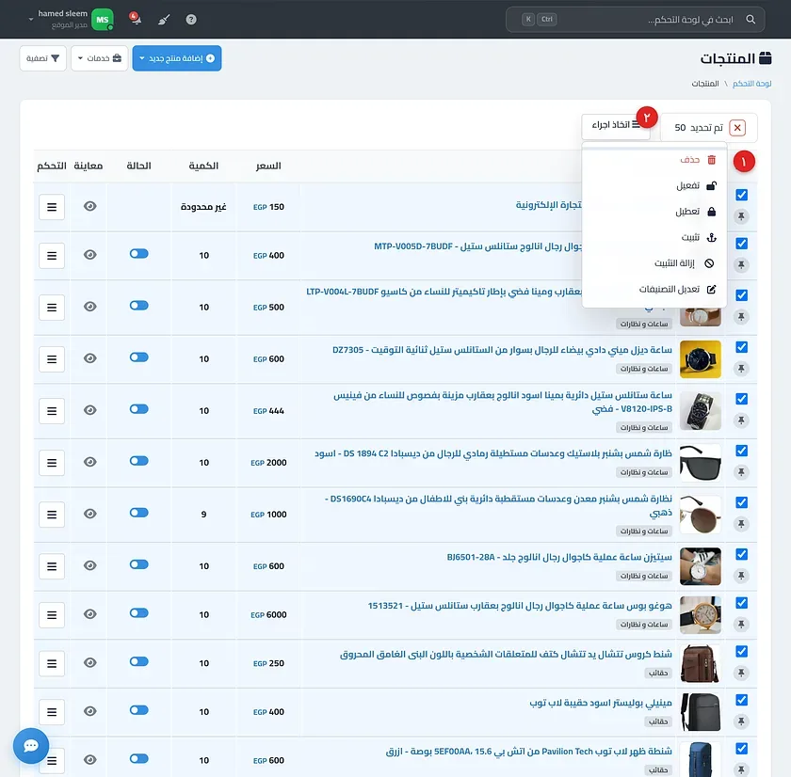The width and height of the screenshot is (791, 777).
Task: Click the ساعات و نظارات tag under BJ6501-28A
Action: coord(644,576)
